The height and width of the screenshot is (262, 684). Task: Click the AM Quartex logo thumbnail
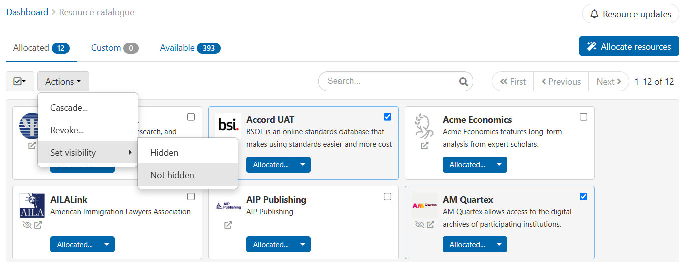[x=424, y=206]
